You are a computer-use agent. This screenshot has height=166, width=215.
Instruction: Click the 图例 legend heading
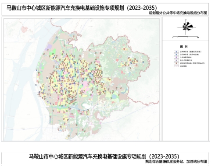184,47
